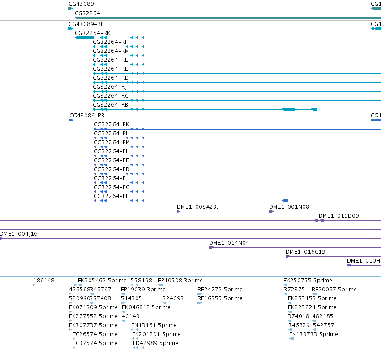Select EST RE16355.5prime
Screen dimensions: 381x350
(220, 298)
